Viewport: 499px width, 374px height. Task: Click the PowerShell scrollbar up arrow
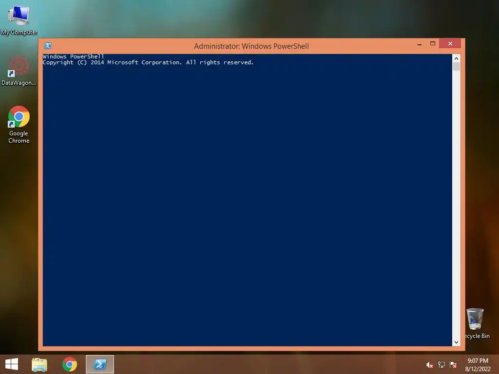click(456, 58)
